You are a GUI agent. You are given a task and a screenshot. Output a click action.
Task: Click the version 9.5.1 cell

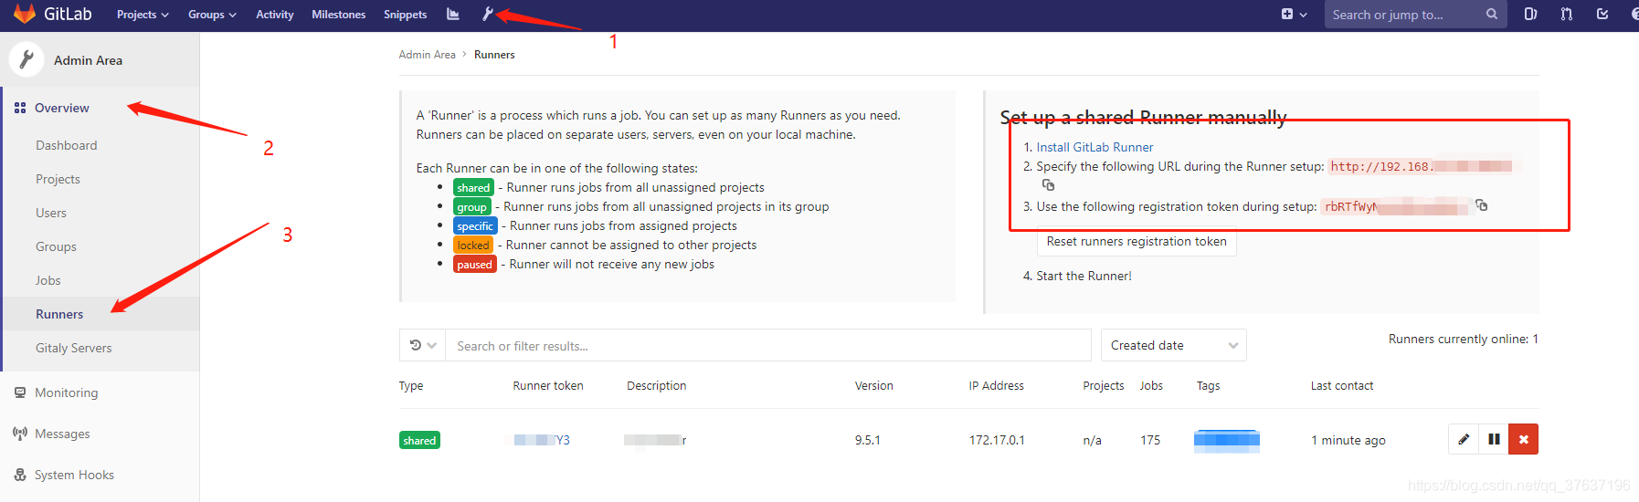pos(868,440)
